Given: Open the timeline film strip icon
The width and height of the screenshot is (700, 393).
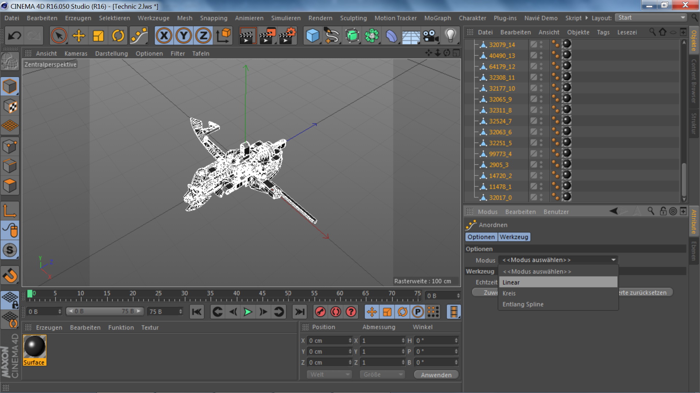Looking at the screenshot, I should [454, 312].
